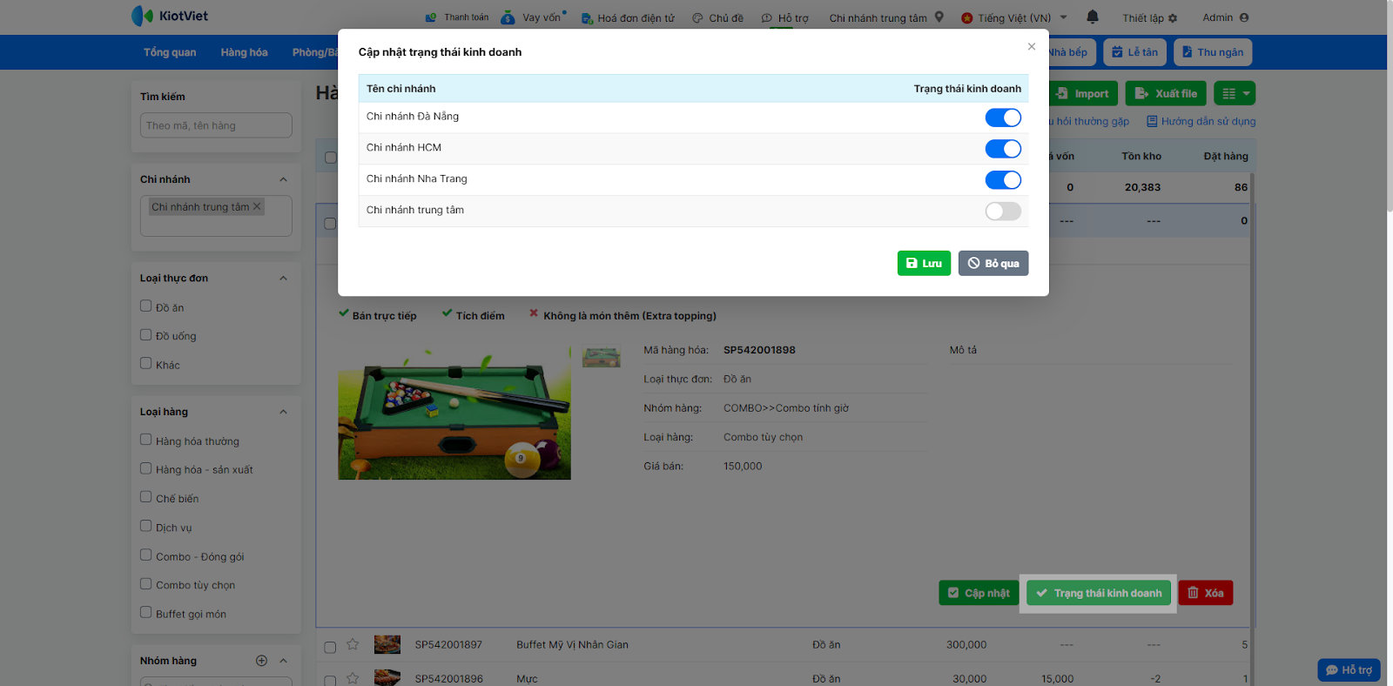1393x686 pixels.
Task: Go to Tổng quan menu
Action: [170, 52]
